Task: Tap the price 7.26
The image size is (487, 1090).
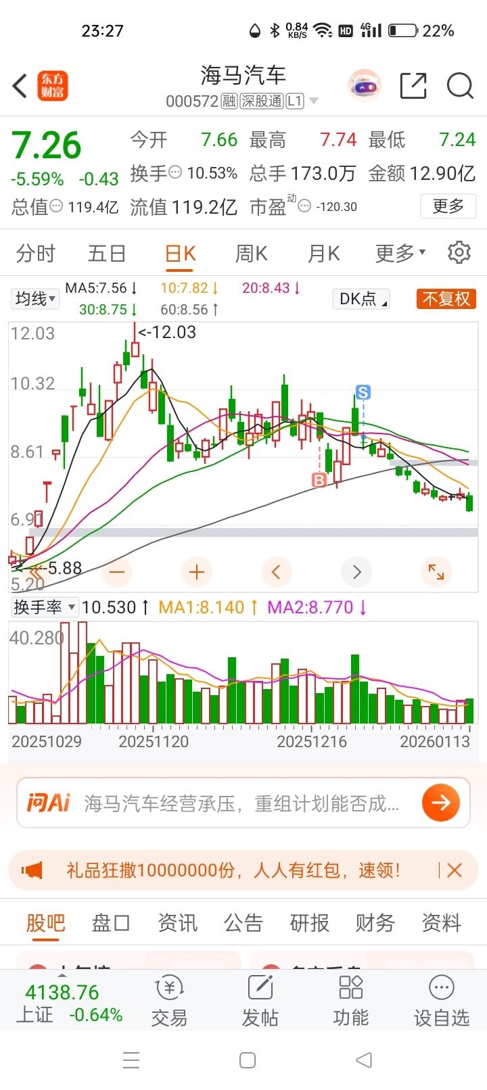Action: pyautogui.click(x=46, y=145)
